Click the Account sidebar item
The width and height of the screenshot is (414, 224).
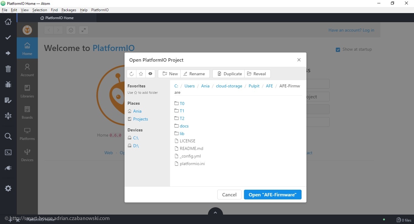pyautogui.click(x=27, y=70)
